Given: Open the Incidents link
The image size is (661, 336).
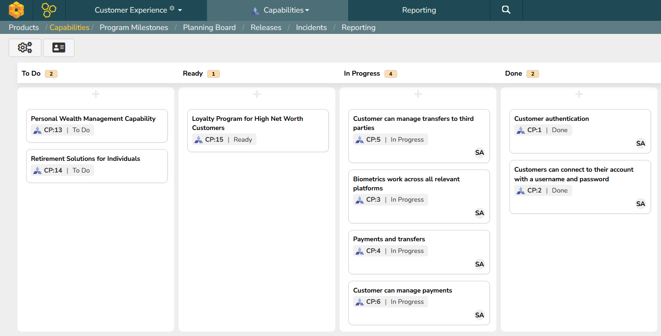Looking at the screenshot, I should pyautogui.click(x=311, y=27).
